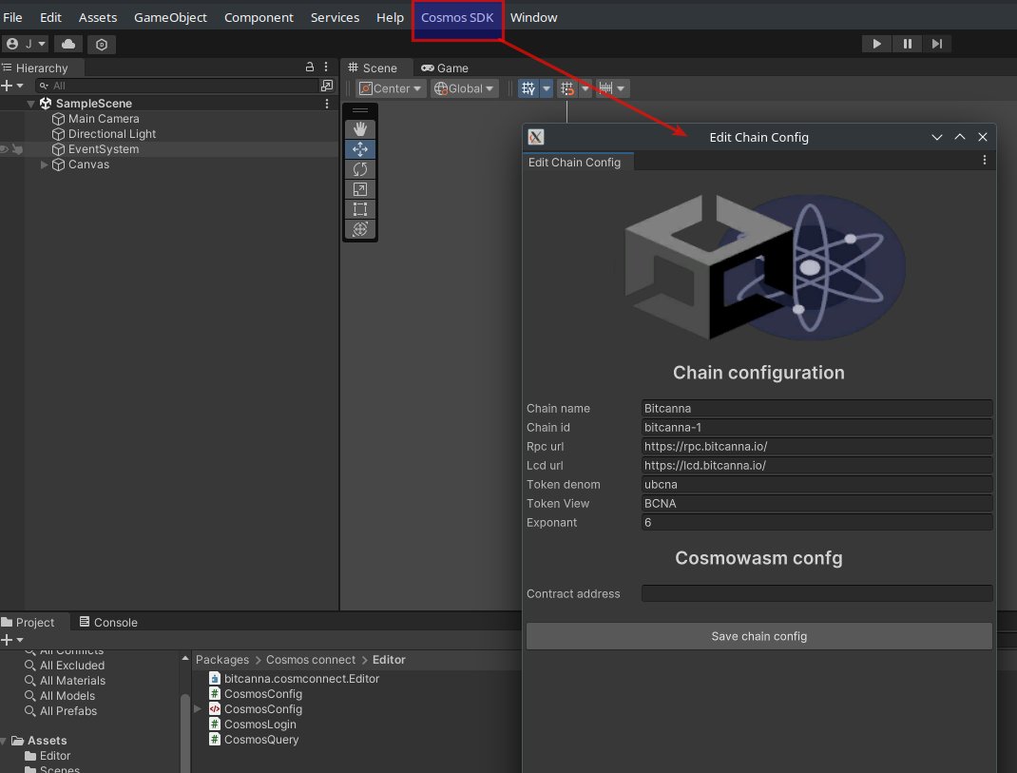Screen dimensions: 1017x773
Task: Click the snap increment icon
Action: pos(605,88)
